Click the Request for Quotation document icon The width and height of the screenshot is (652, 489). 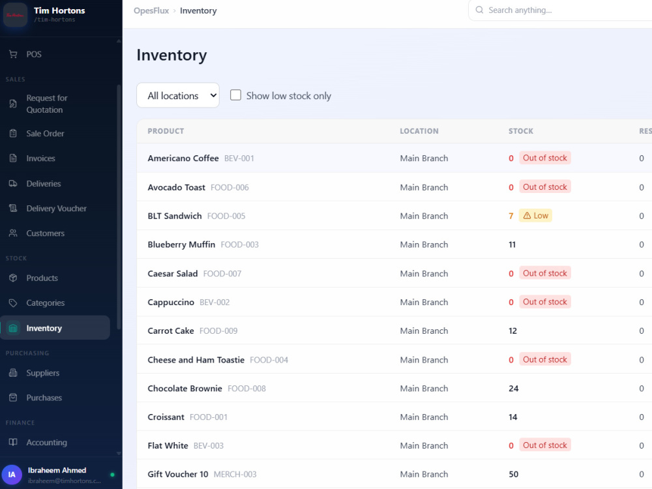click(13, 104)
